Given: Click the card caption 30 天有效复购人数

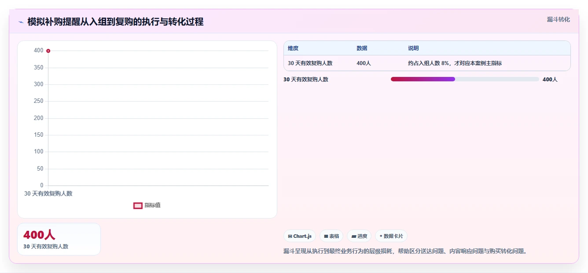Looking at the screenshot, I should (x=46, y=247).
